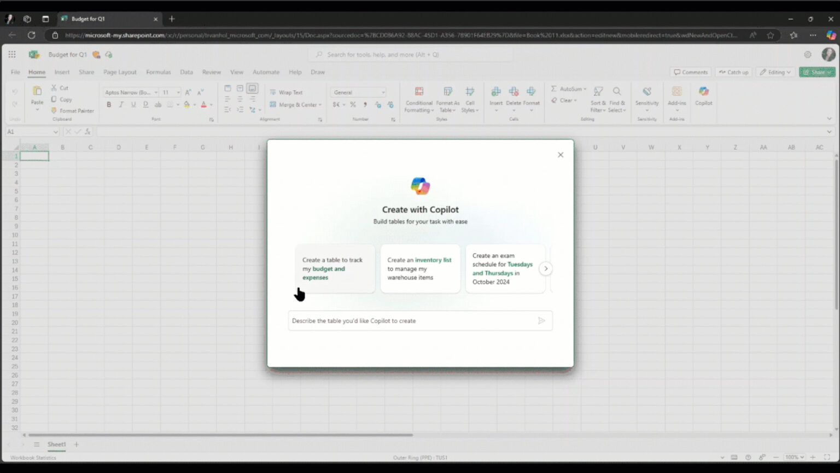Toggle underline formatting

pos(133,104)
